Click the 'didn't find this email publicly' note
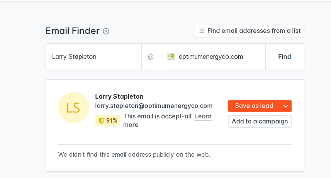 [x=134, y=154]
